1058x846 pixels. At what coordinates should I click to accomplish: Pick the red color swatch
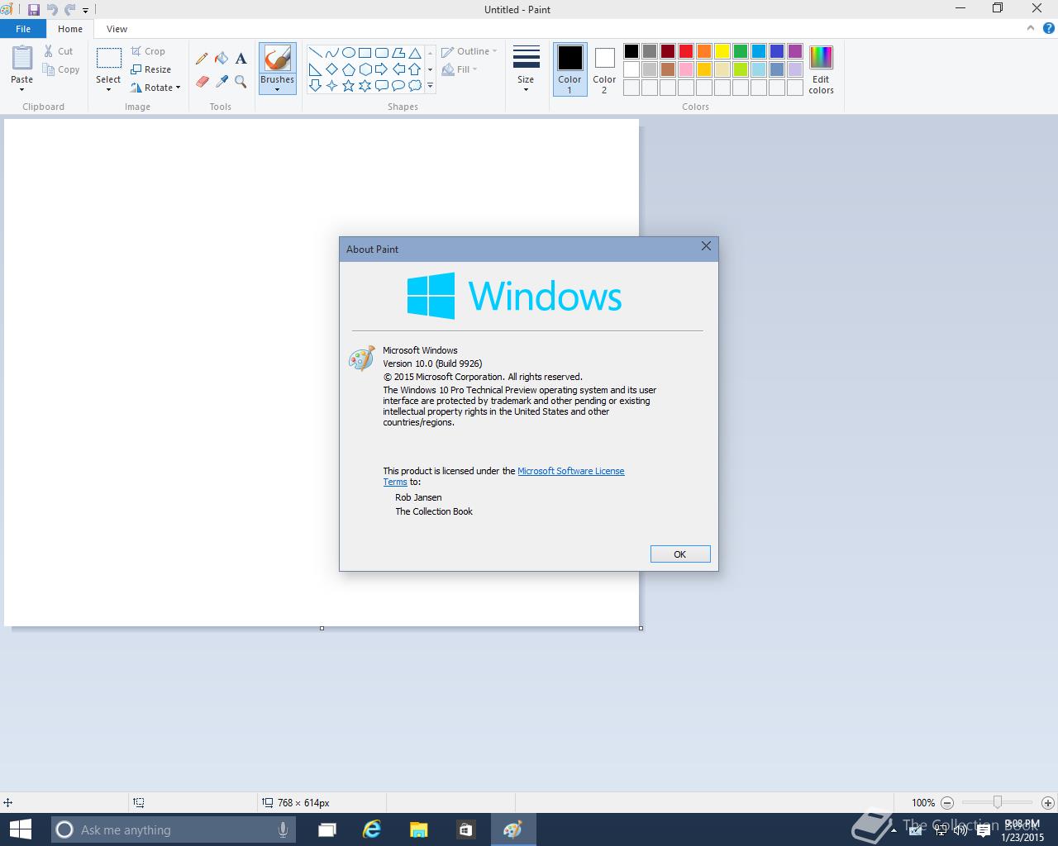(686, 51)
